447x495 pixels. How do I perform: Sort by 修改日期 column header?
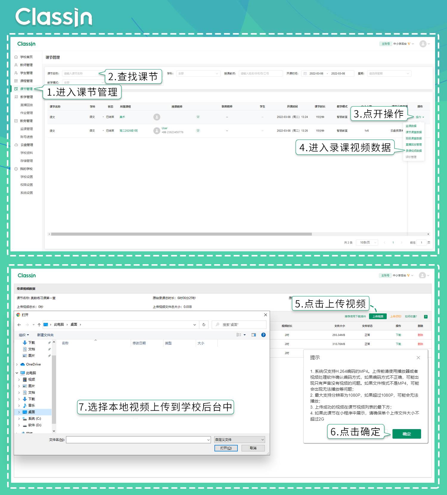[x=139, y=343]
